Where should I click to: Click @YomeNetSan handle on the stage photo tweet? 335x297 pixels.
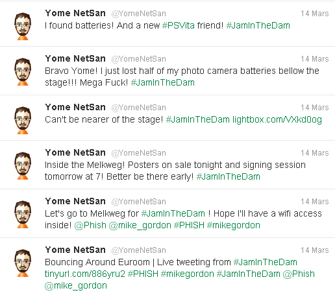[x=138, y=108]
